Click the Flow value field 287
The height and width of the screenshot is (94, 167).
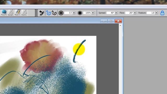(129, 13)
